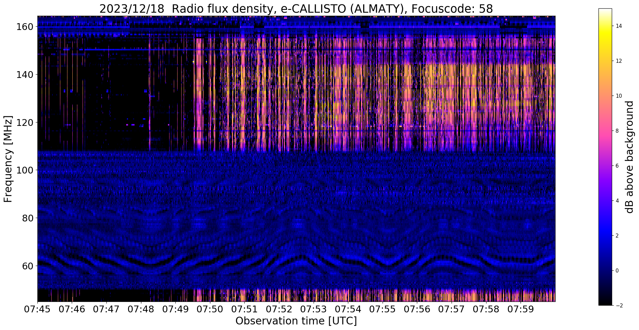
Task: Click the colorbar 8 tick label
Action: [x=617, y=131]
